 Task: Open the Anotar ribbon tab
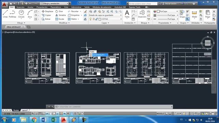point(30,7)
